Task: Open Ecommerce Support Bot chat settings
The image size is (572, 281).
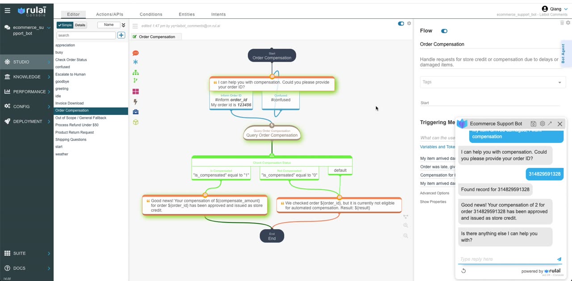Action: [x=542, y=124]
